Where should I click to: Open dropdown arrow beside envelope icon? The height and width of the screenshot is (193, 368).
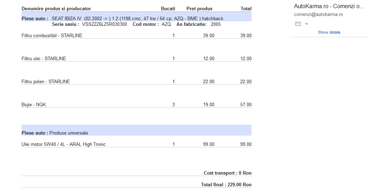tap(306, 24)
